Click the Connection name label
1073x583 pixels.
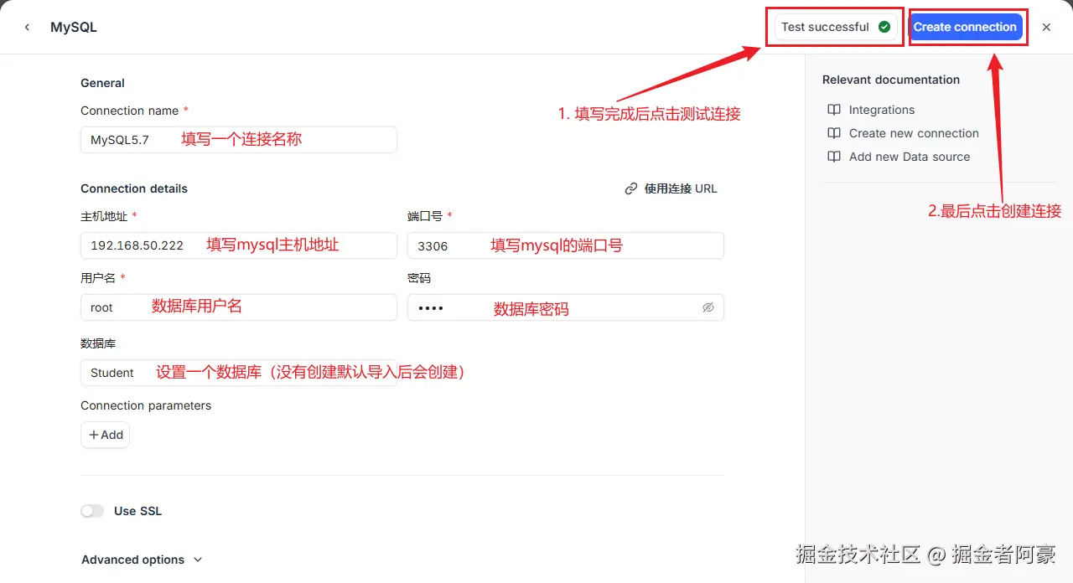point(130,111)
